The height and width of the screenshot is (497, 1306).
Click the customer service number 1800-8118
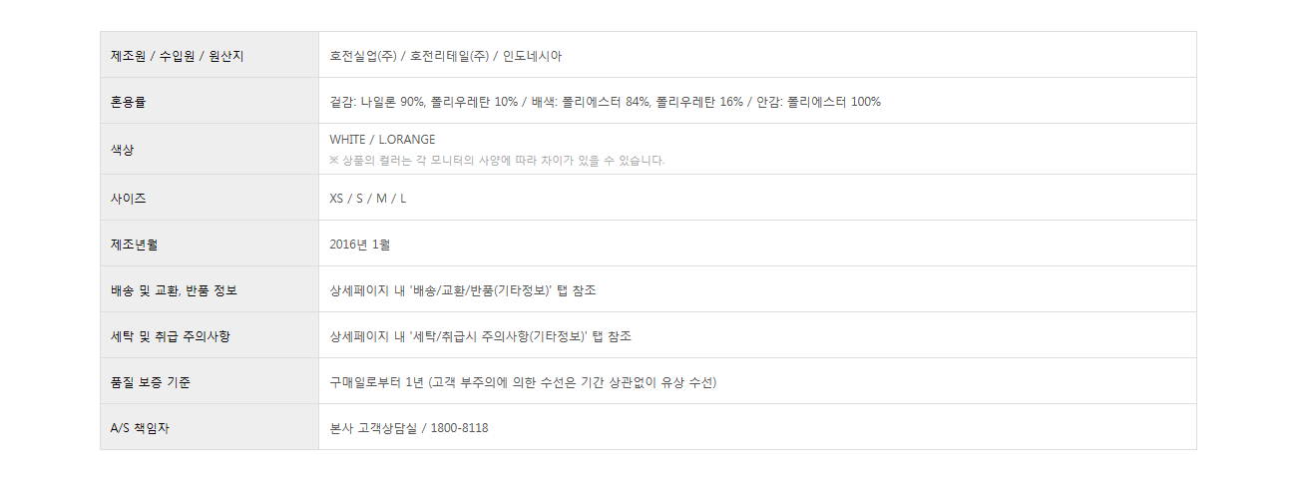[459, 428]
